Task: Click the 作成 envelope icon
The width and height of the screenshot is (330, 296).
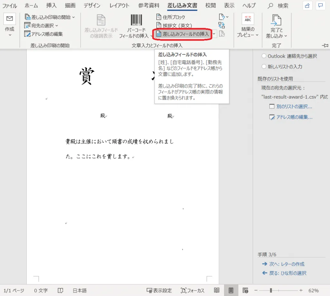Action: [10, 19]
